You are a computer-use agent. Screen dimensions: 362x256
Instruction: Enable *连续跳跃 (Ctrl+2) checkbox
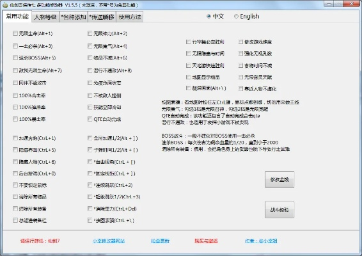pos(90,185)
